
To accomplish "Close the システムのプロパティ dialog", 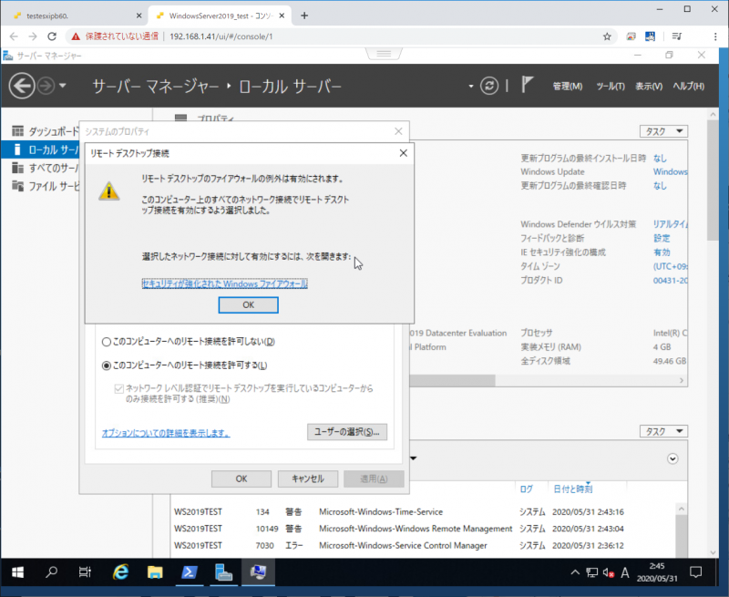I will pyautogui.click(x=398, y=131).
